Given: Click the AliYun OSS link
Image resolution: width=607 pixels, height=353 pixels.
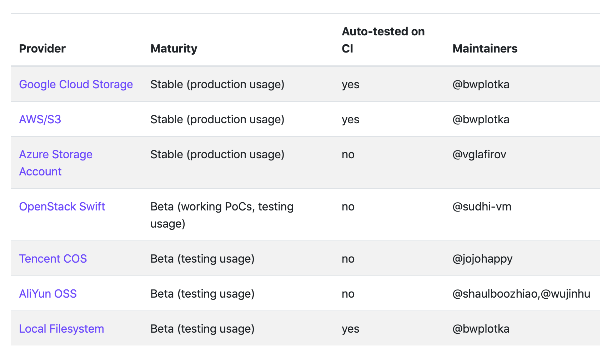Looking at the screenshot, I should coord(48,294).
